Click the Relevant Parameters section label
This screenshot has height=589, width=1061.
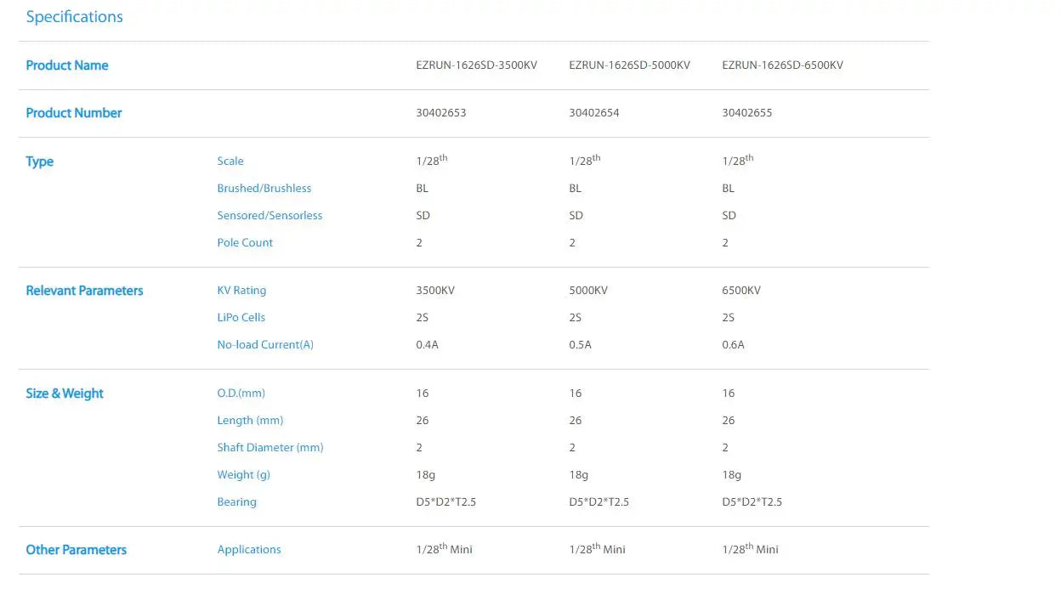pyautogui.click(x=84, y=291)
